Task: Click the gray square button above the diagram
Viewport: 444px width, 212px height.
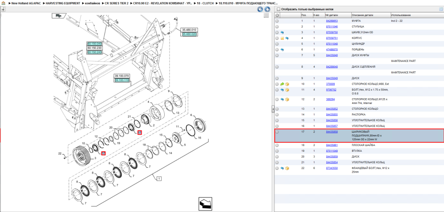Action: (266, 15)
